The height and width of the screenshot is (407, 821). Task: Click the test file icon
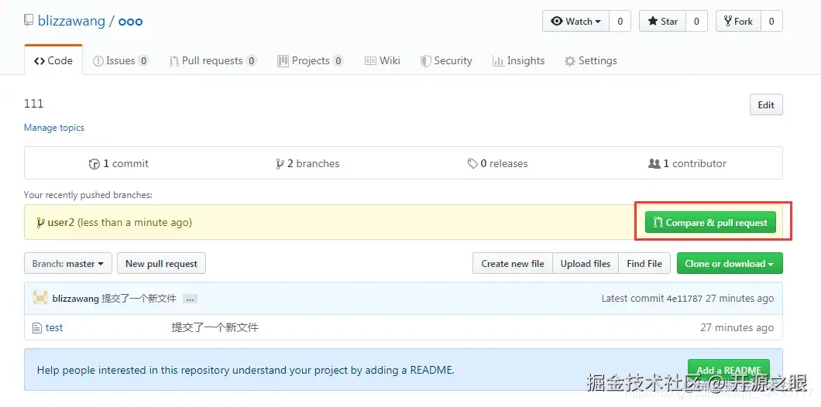(36, 328)
